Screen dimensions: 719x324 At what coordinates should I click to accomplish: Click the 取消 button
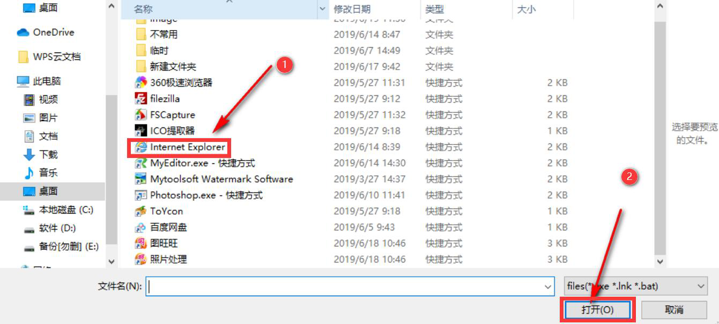click(x=674, y=310)
